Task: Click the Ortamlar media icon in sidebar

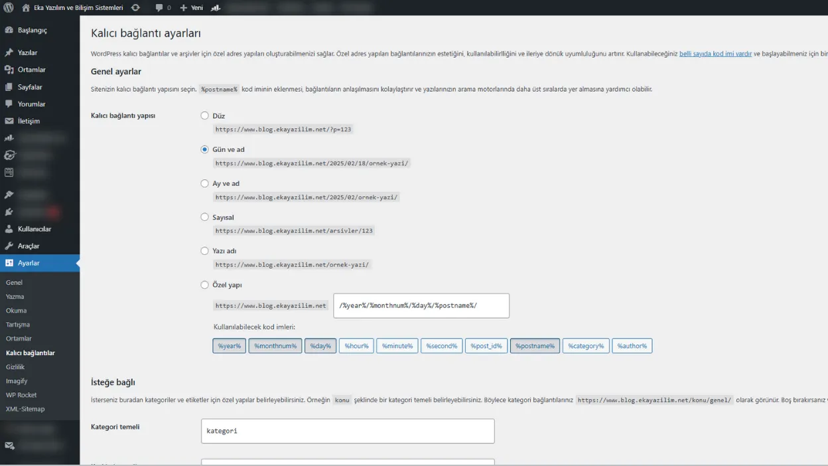Action: pyautogui.click(x=9, y=70)
